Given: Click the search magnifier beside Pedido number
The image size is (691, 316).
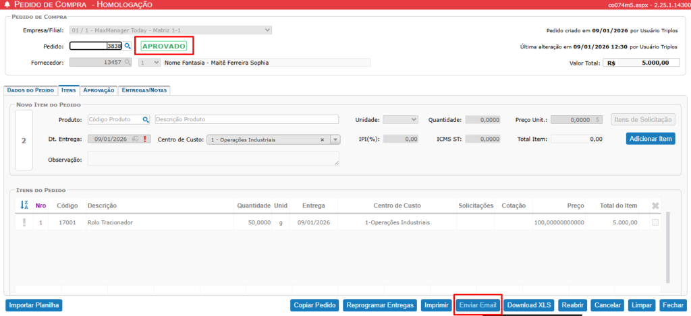Looking at the screenshot, I should coord(127,46).
